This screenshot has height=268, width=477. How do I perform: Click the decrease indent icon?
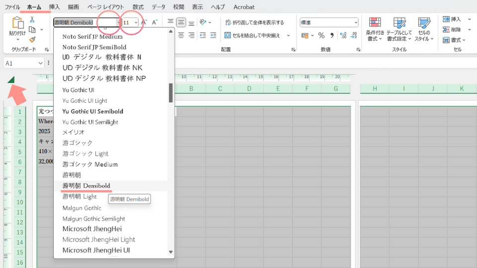pyautogui.click(x=203, y=35)
